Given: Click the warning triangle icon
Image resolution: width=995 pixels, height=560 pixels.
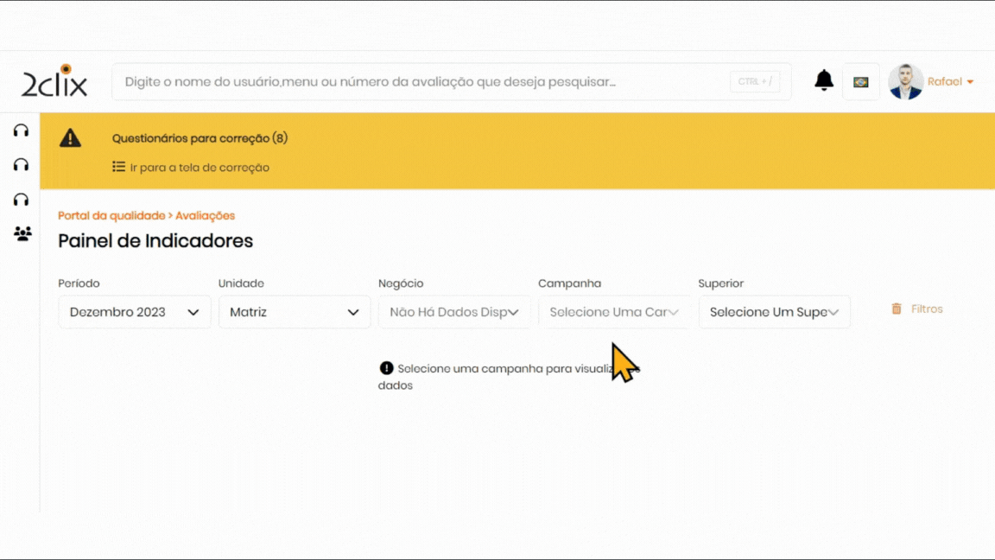Looking at the screenshot, I should coord(70,138).
